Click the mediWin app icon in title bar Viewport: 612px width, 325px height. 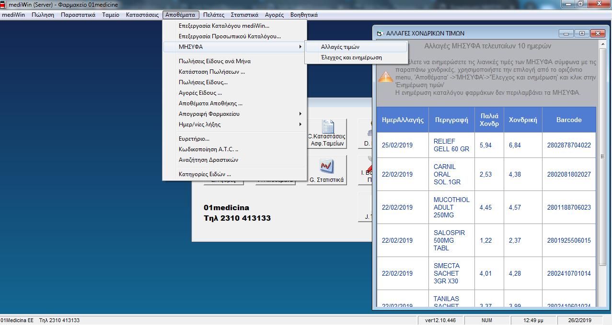point(3,5)
